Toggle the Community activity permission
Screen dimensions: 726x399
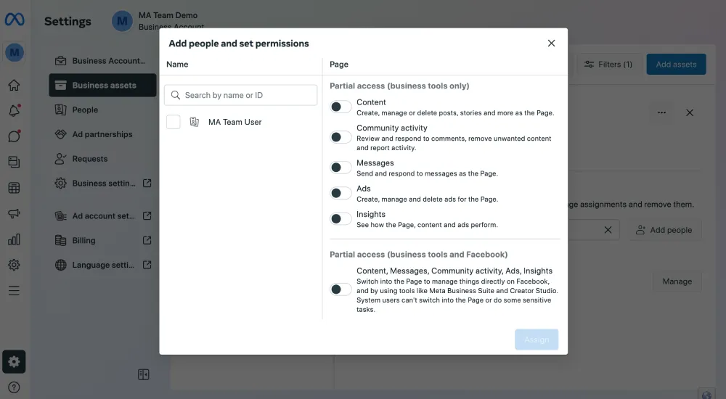340,137
